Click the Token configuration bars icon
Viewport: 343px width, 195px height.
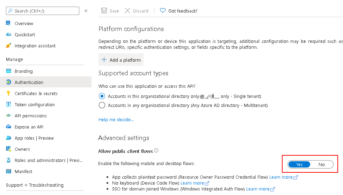tap(8, 104)
